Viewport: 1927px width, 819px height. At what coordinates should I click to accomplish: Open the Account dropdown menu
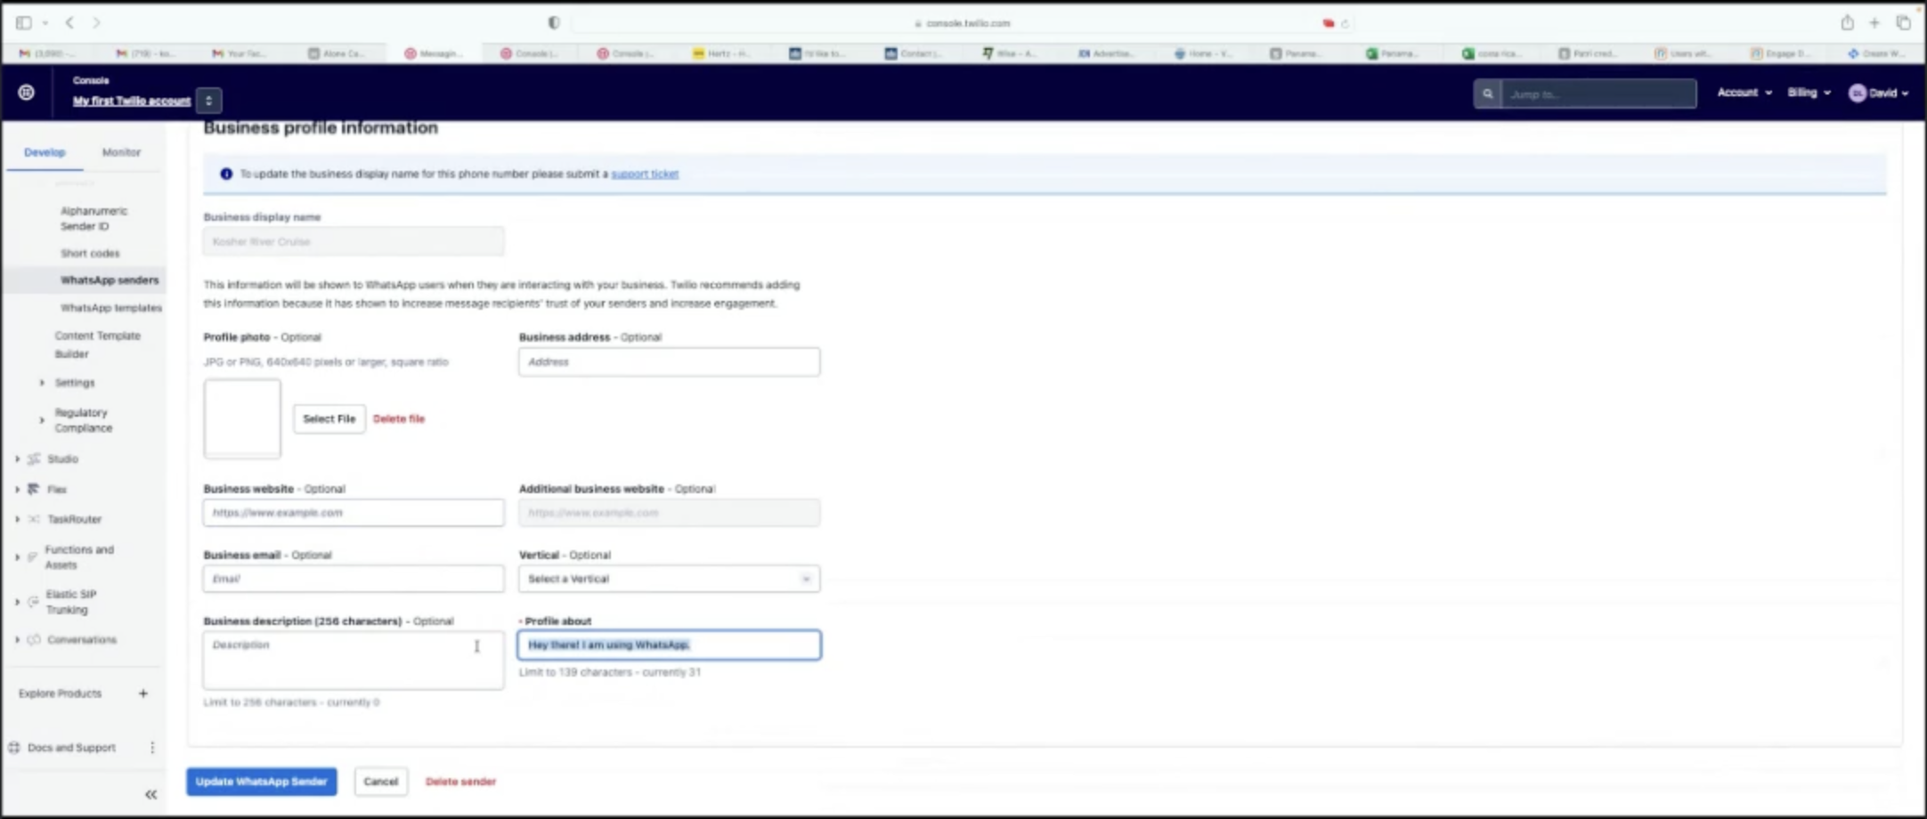pyautogui.click(x=1744, y=93)
